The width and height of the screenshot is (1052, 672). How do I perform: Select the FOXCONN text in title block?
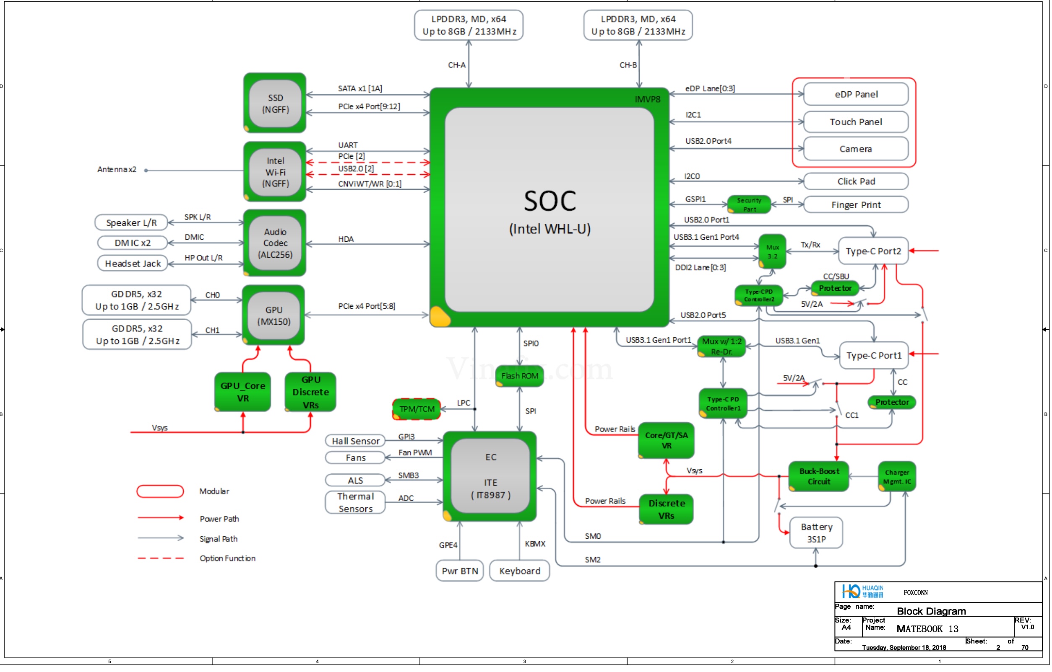point(916,592)
